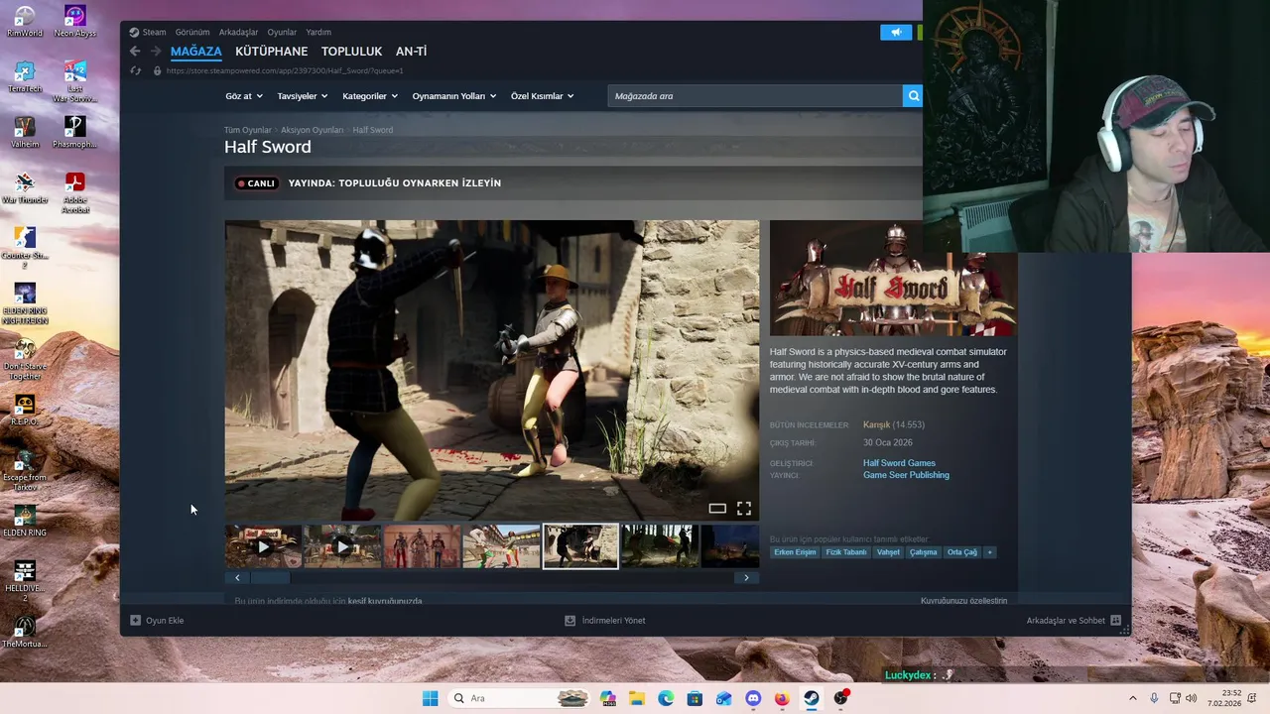Expand the Kategoriler dropdown

370,96
